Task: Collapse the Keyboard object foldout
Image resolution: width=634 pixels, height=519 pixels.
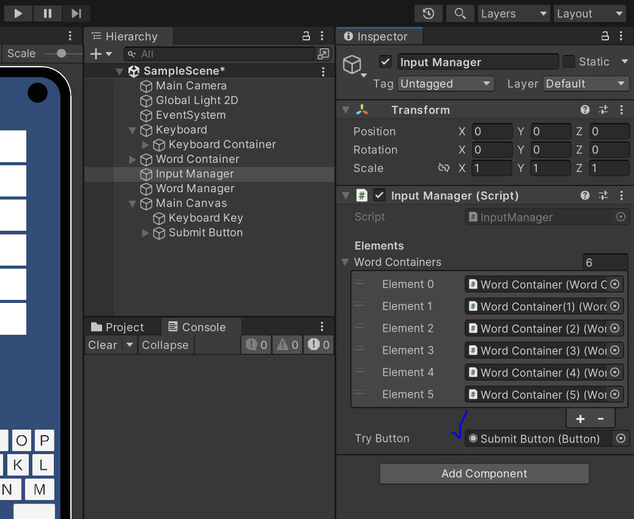Action: tap(132, 130)
